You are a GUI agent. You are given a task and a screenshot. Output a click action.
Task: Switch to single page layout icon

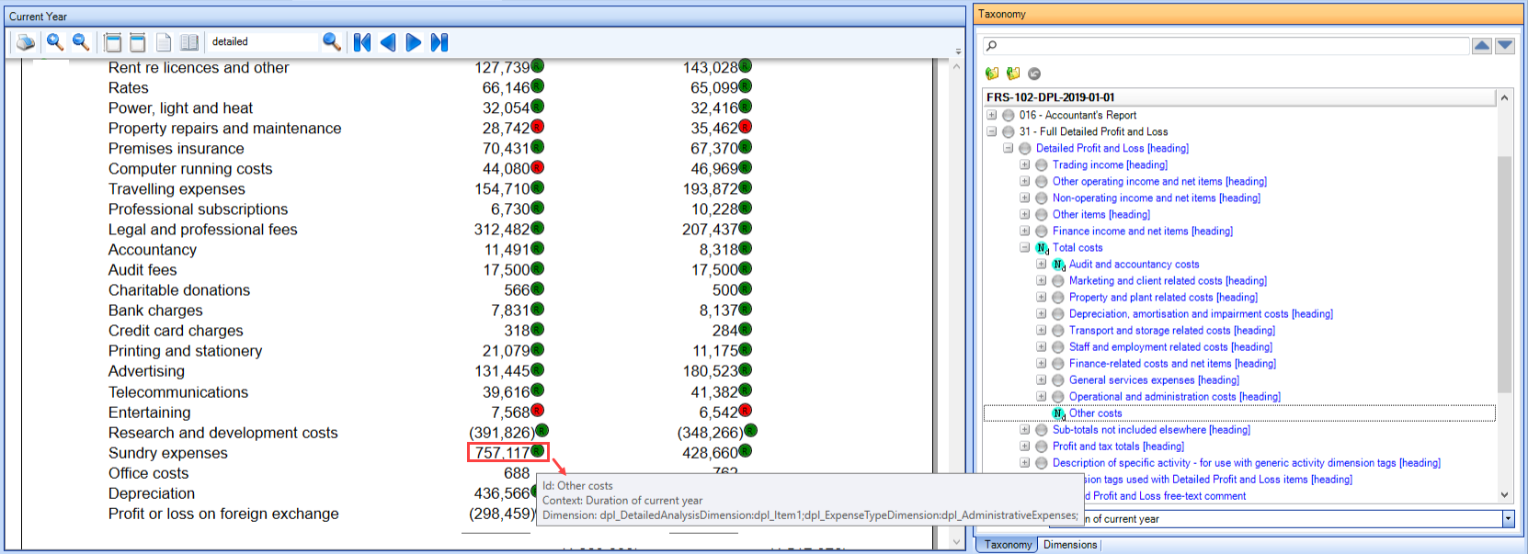[164, 42]
